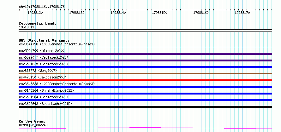Viewport: 281px width, 132px height.
Task: Click ruler position 17988140
Action: (118, 13)
